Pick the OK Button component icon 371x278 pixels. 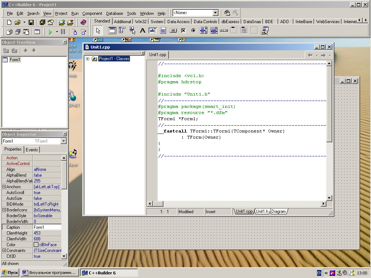point(173,30)
